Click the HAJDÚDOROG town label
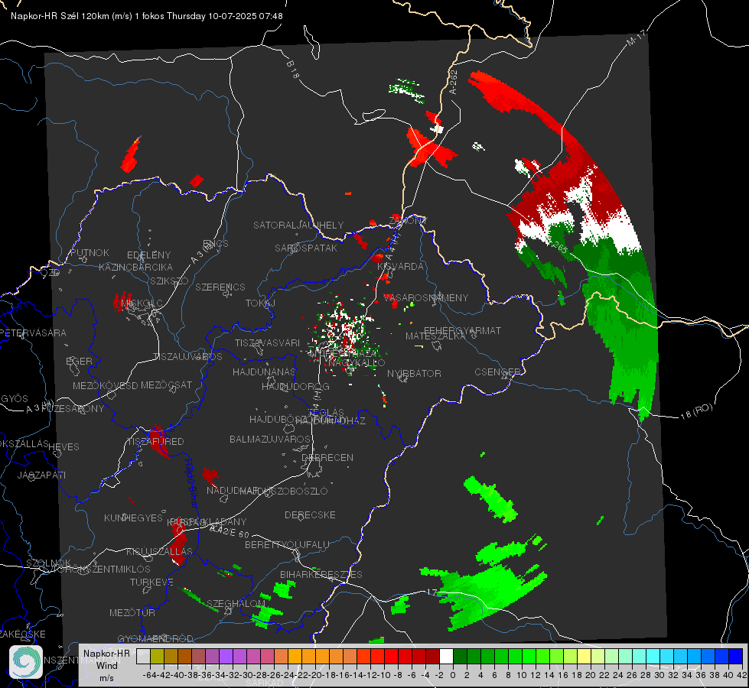This screenshot has width=749, height=688. [x=295, y=386]
